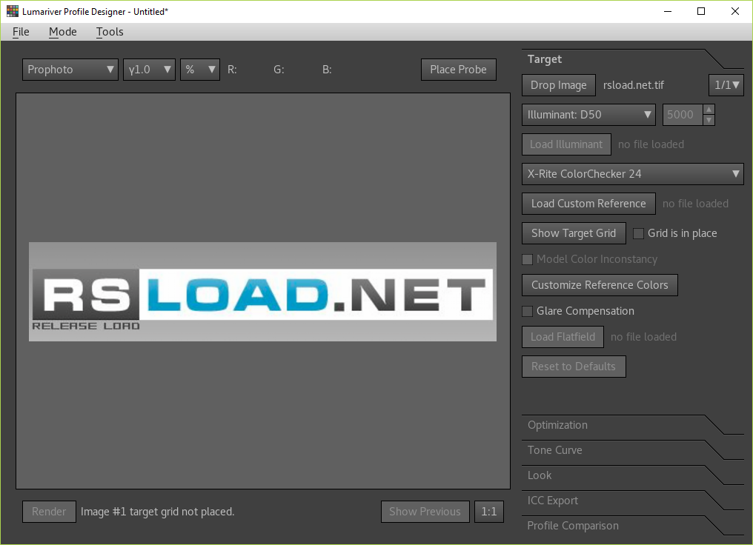The width and height of the screenshot is (753, 545).
Task: Expand the Tone Curve panel
Action: 632,450
